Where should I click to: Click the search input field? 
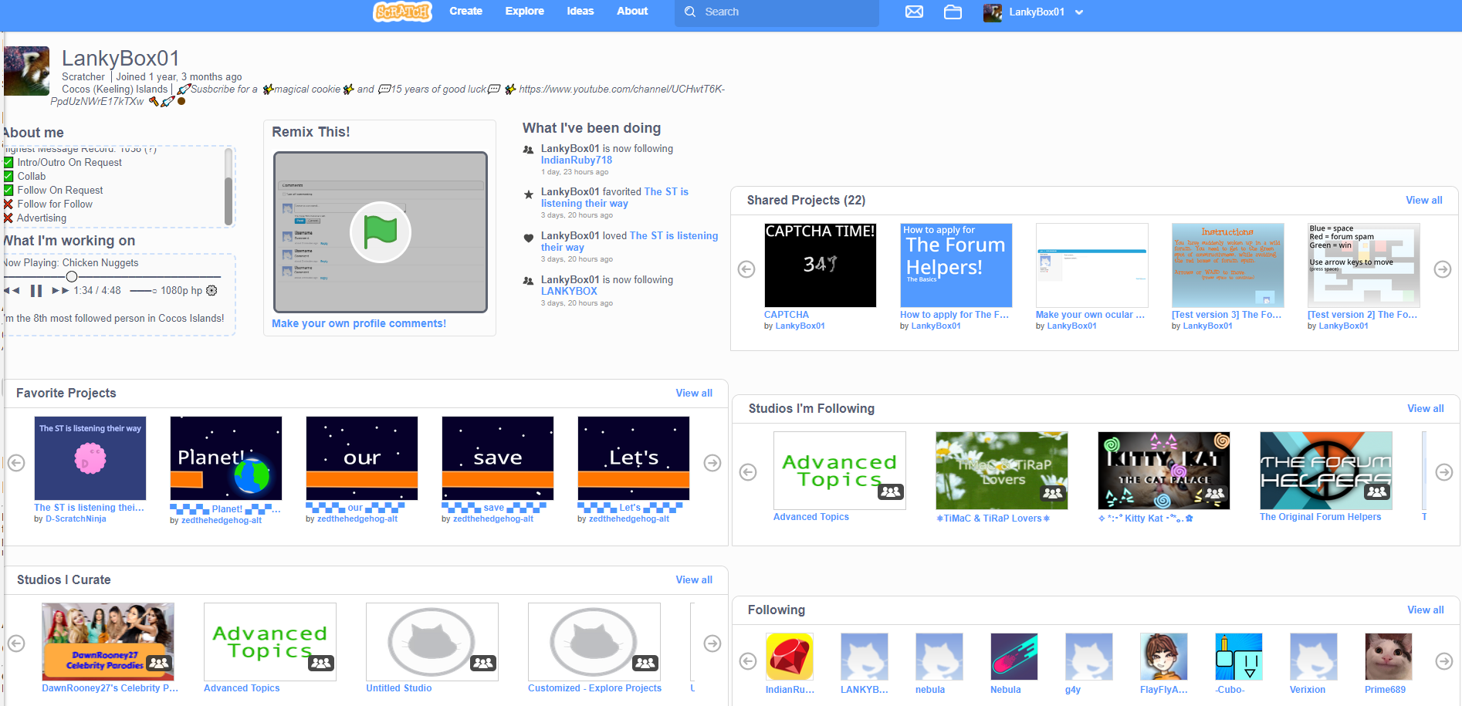point(772,12)
